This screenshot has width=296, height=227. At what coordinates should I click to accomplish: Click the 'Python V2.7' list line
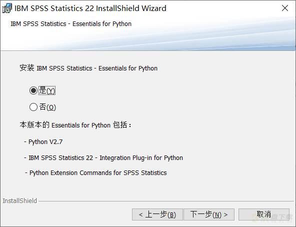pos(43,142)
